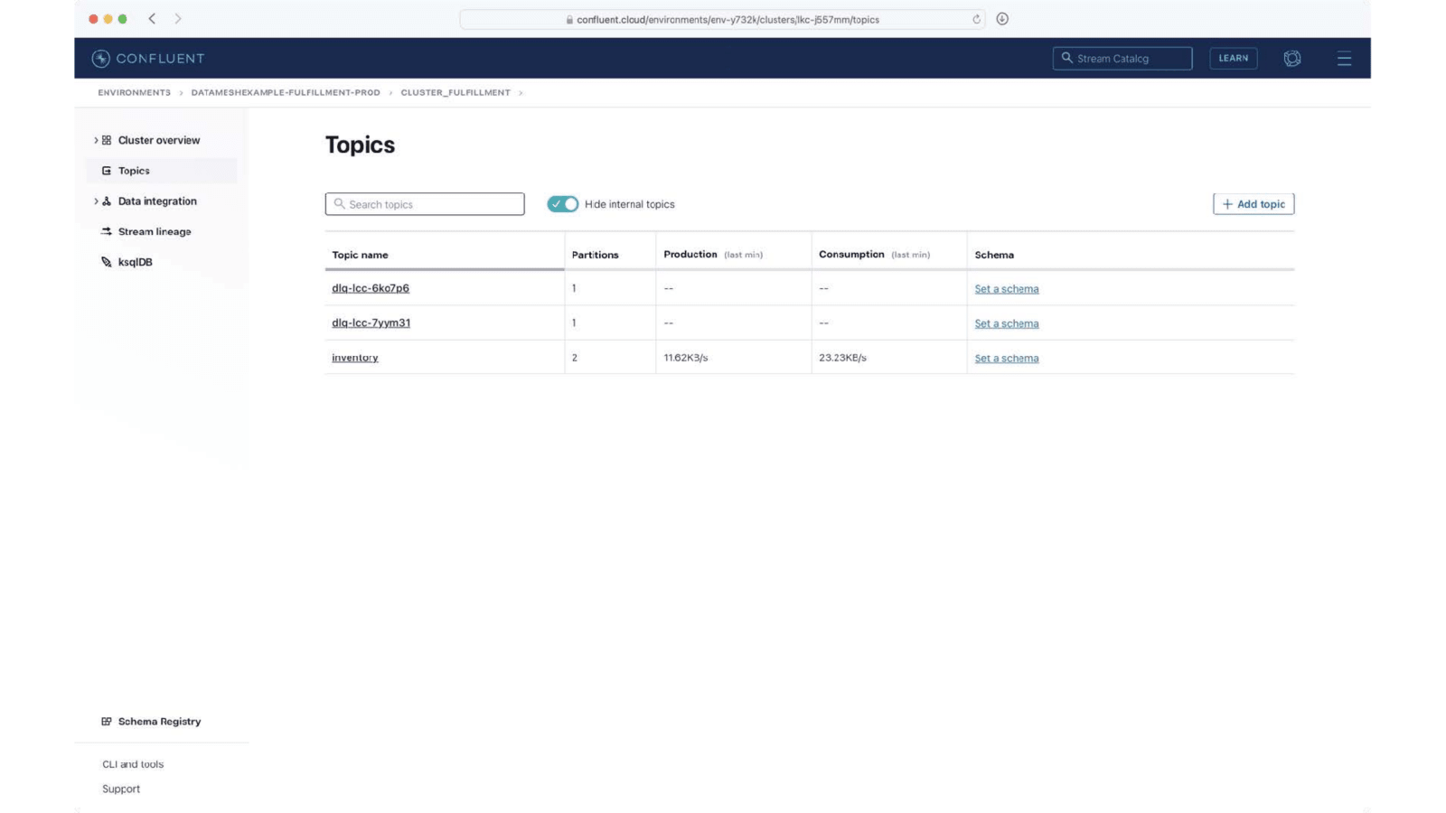
Task: Open topic dlq-lcc-6ko7p6
Action: 371,288
